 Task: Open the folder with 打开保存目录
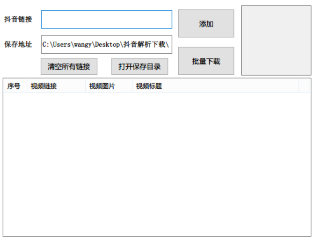[139, 66]
